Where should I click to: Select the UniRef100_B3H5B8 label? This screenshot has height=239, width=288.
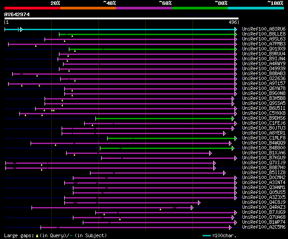coord(264,99)
